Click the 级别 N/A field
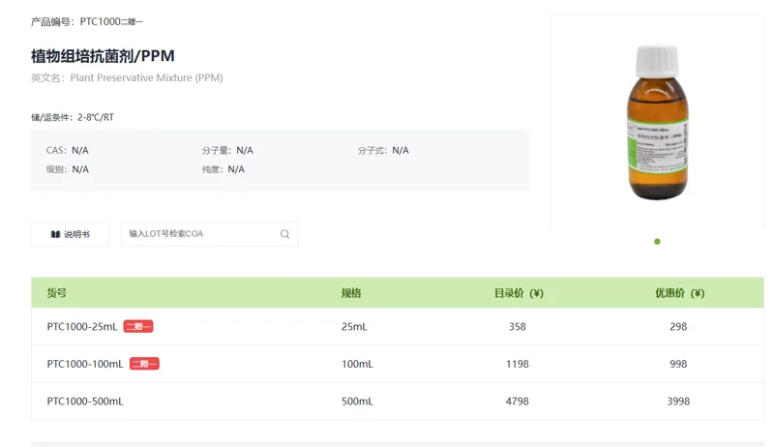 click(x=68, y=169)
